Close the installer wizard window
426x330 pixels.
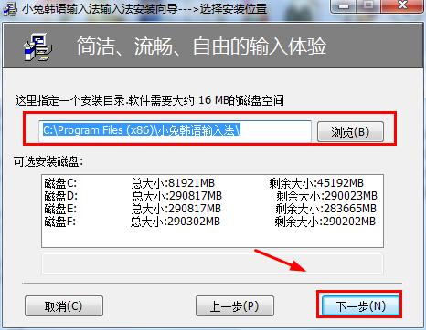pos(403,6)
